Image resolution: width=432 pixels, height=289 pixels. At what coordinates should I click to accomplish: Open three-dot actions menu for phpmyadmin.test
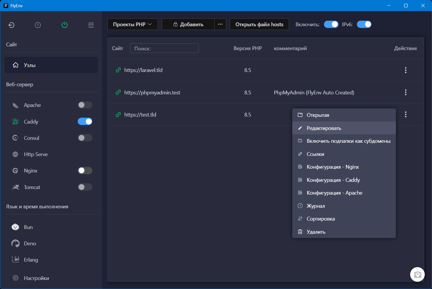point(406,92)
